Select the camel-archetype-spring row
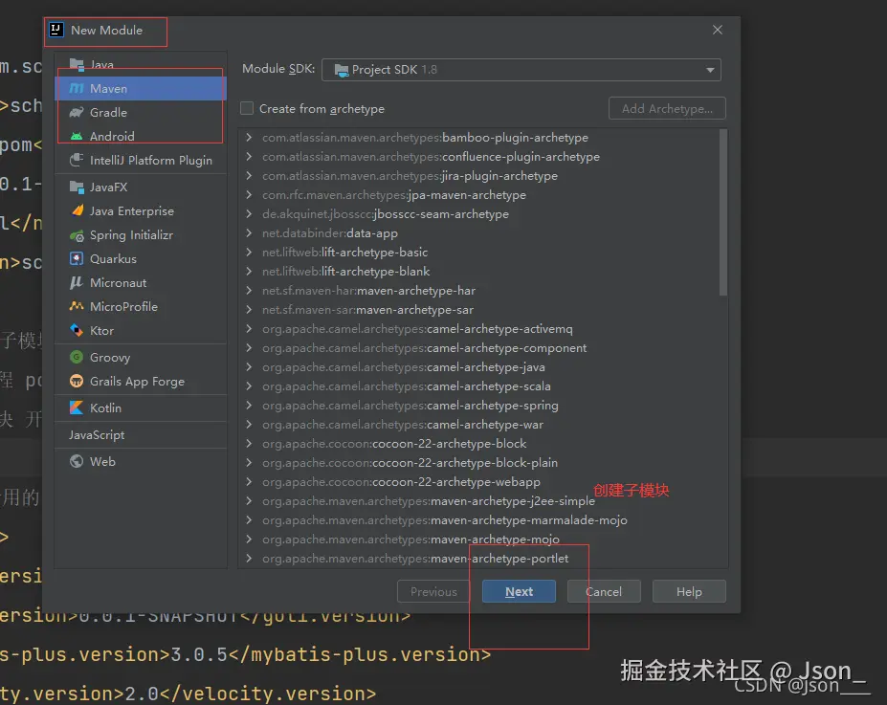The image size is (887, 705). pos(479,406)
